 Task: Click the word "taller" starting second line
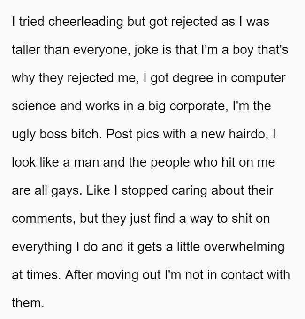(26, 50)
